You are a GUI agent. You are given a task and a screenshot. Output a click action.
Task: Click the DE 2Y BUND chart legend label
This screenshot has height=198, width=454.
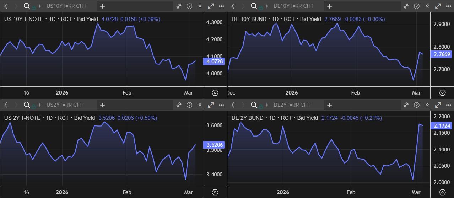coord(249,118)
